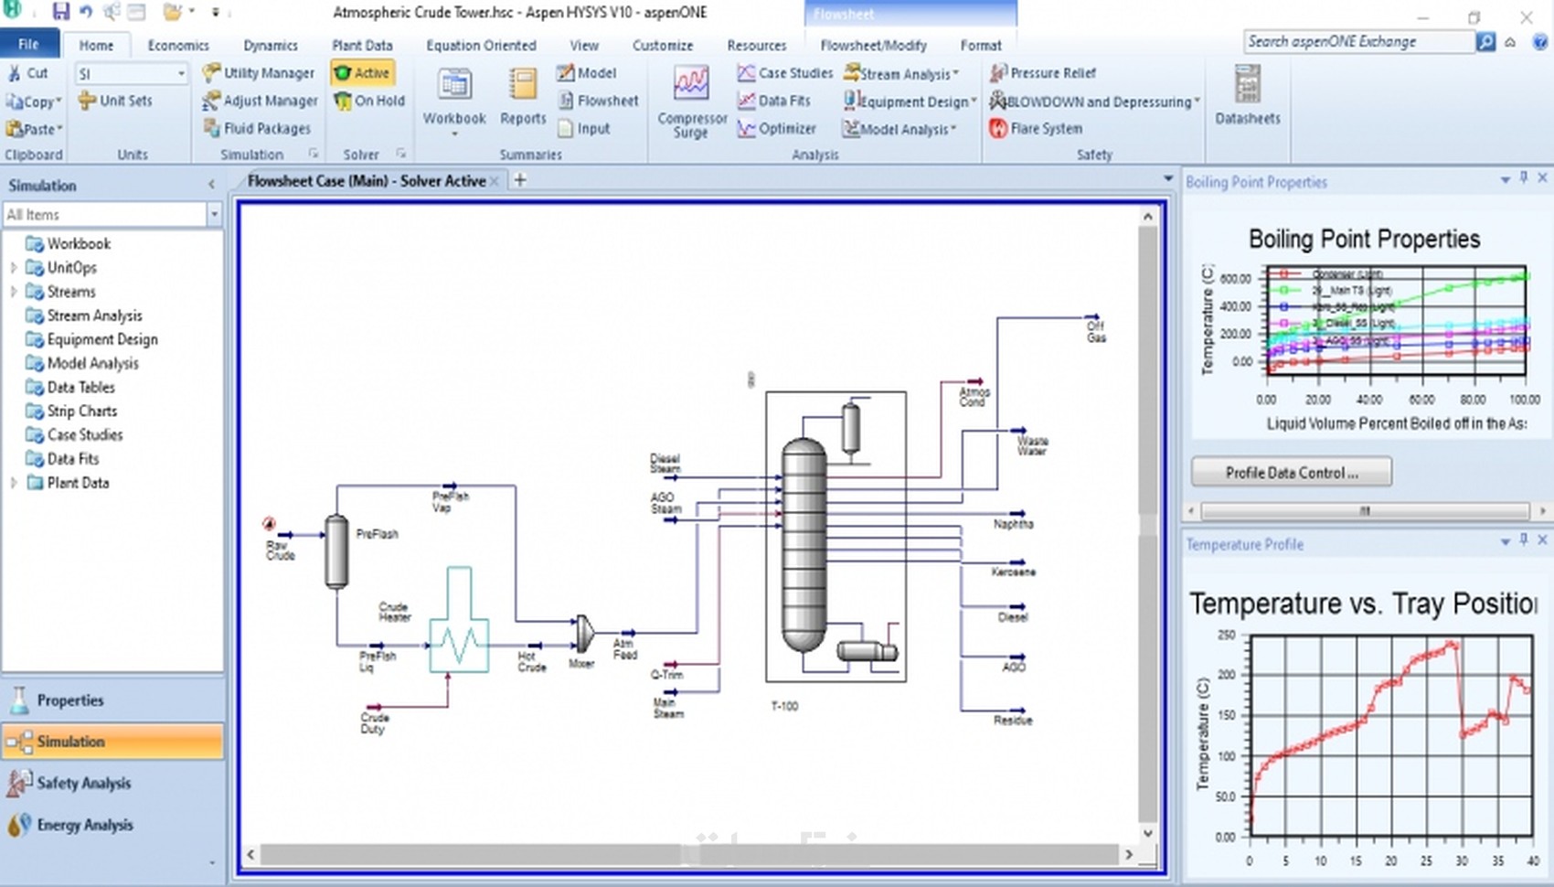This screenshot has height=887, width=1554.
Task: Pin the Temperature Profile panel
Action: [1524, 540]
